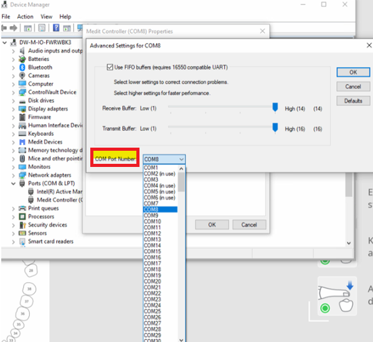Click the COM port list scroll-down arrow
Viewport: 373px width, 342px height.
point(181,340)
